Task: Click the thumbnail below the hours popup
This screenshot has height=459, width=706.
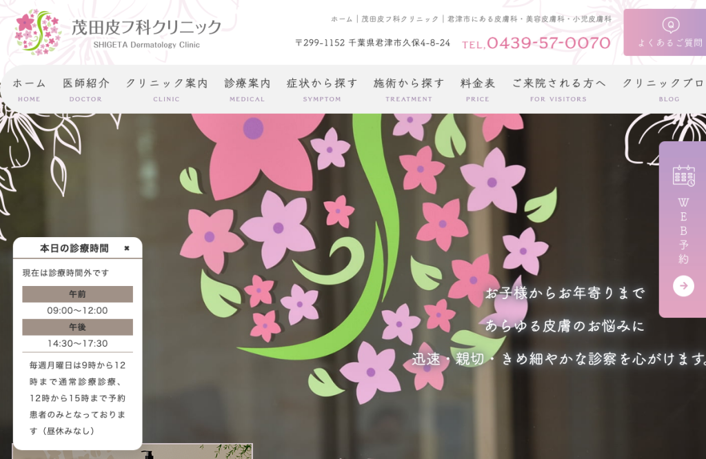Action: [132, 451]
